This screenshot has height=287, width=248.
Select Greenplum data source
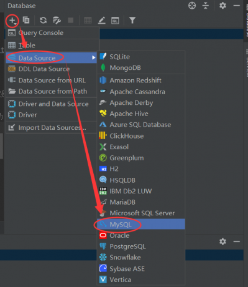pyautogui.click(x=141, y=158)
